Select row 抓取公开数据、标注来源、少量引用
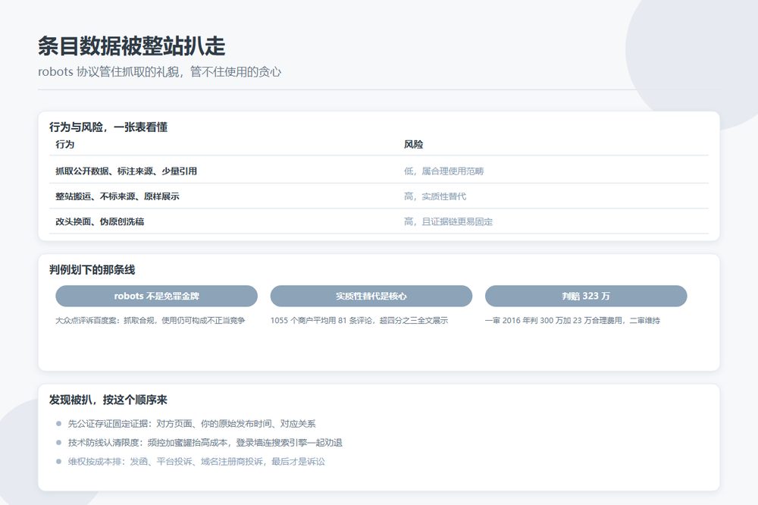The width and height of the screenshot is (758, 505). pos(378,171)
